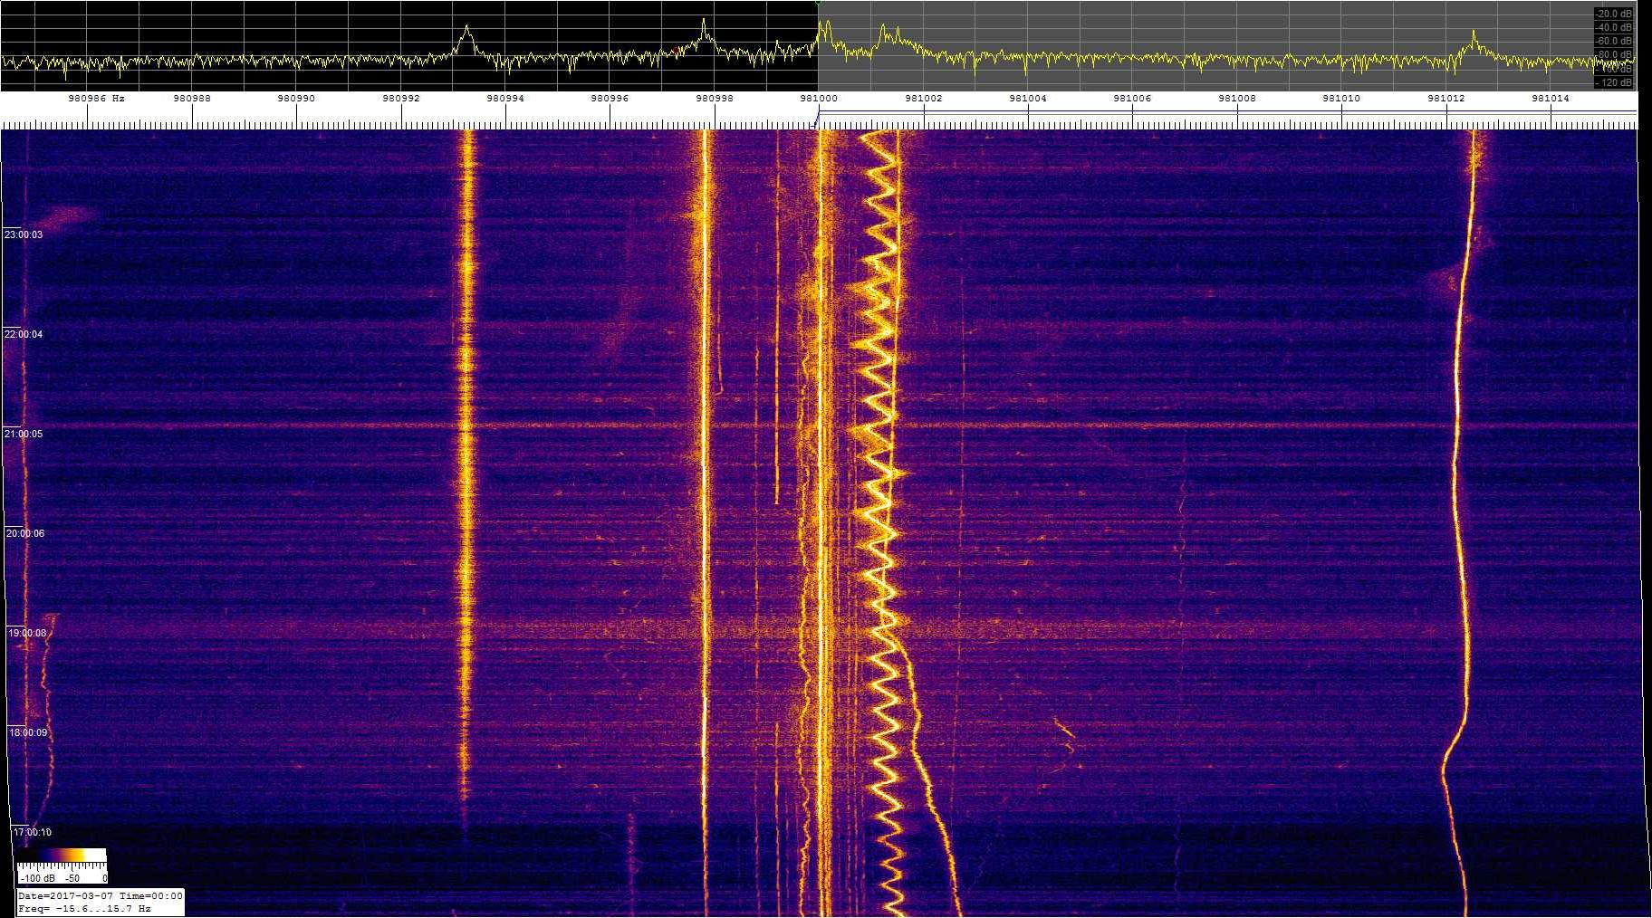1652x918 pixels.
Task: Click the waterfall color palette gradient bar
Action: (62, 856)
